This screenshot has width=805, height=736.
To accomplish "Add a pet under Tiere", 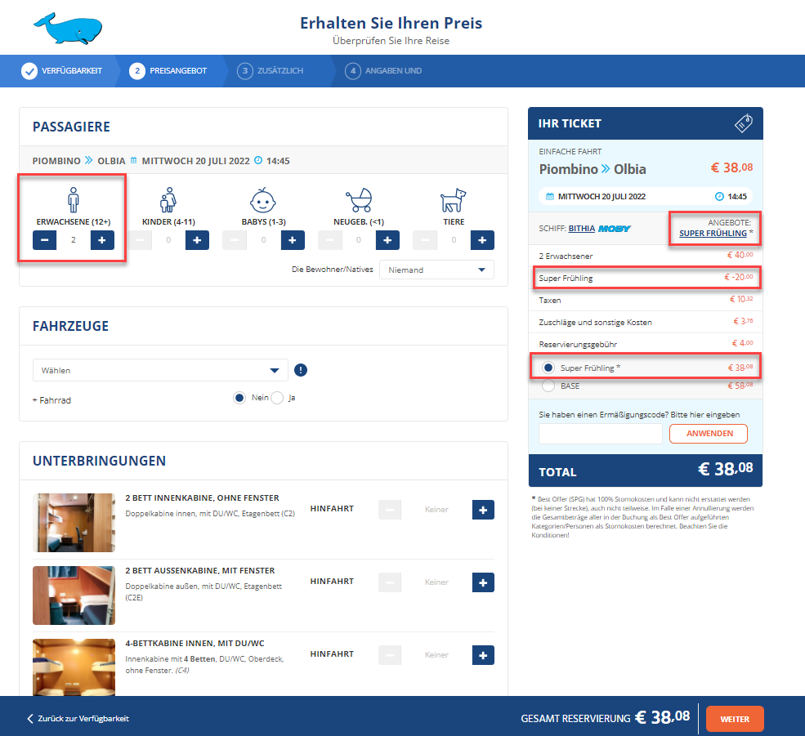I will (482, 240).
